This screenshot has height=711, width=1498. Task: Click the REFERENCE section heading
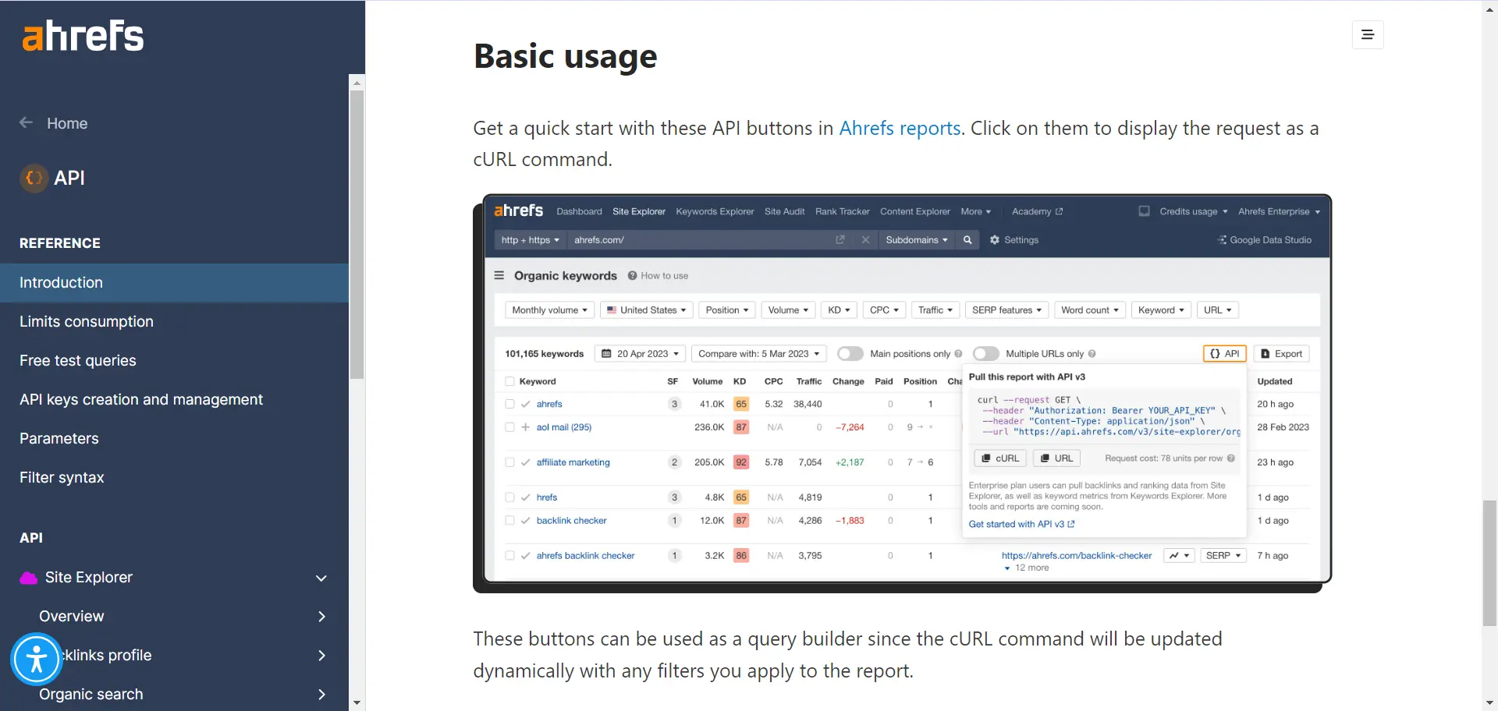tap(60, 243)
